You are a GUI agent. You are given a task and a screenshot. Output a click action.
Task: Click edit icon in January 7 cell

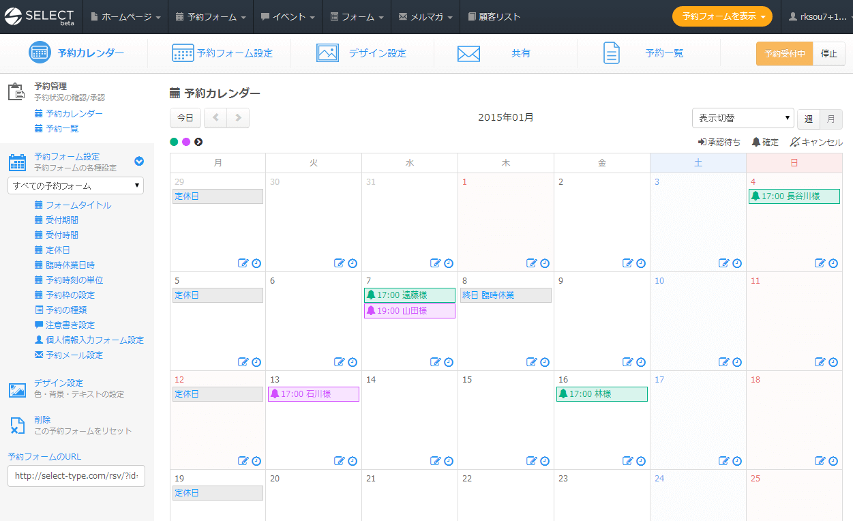(435, 362)
